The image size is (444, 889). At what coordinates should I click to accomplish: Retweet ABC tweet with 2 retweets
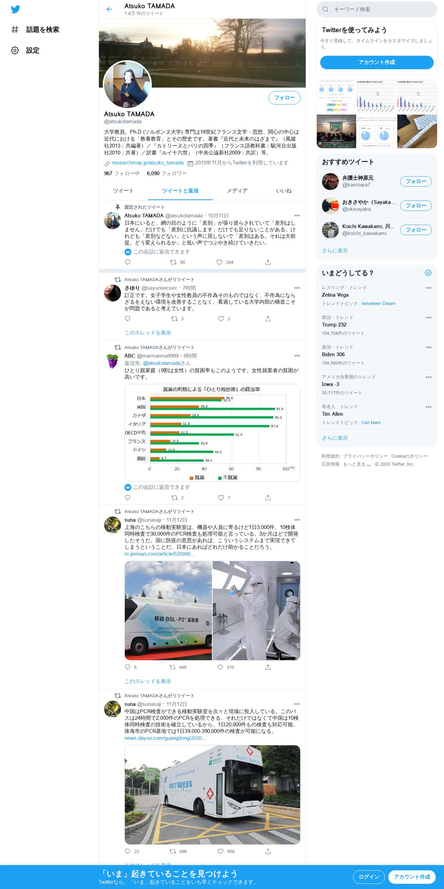[x=177, y=497]
